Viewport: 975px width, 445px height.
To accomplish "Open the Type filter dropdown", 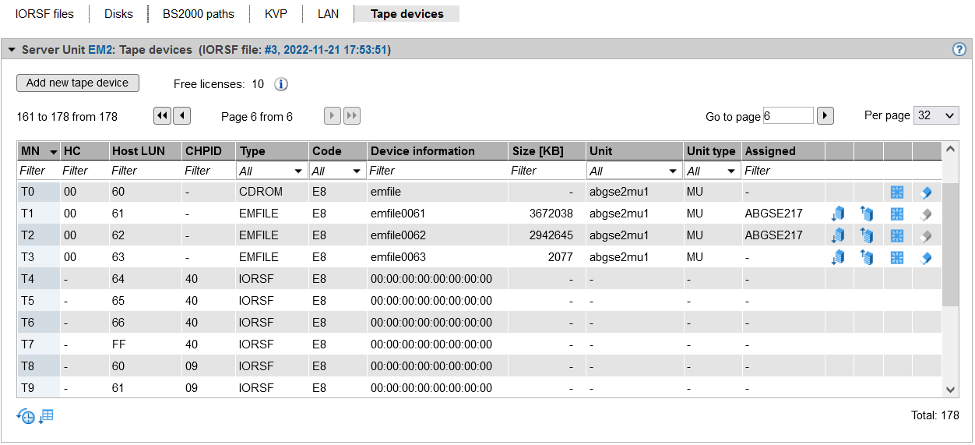I will tap(271, 171).
